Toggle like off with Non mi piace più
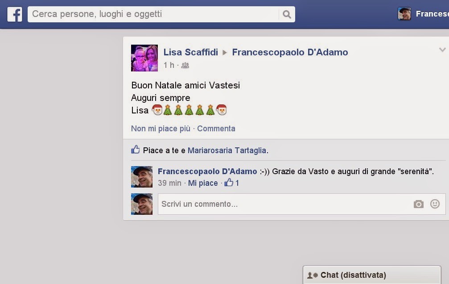Screen dimensions: 449x284 161,129
